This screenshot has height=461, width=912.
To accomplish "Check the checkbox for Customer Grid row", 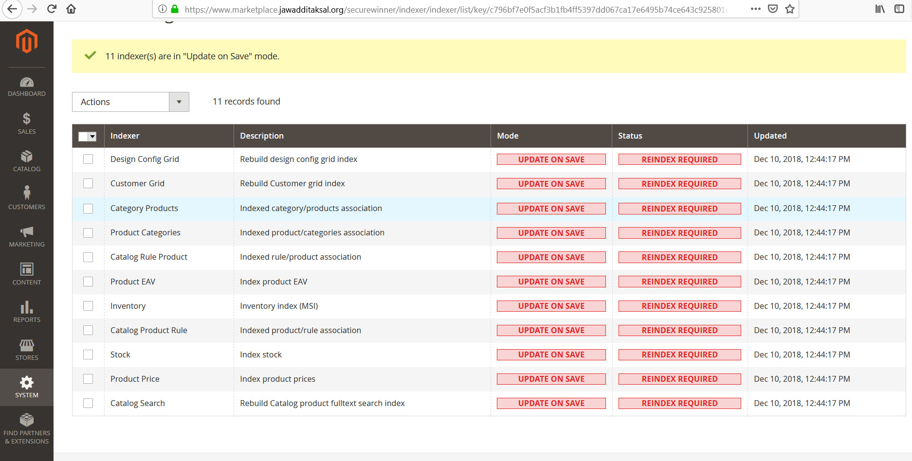I will (88, 183).
